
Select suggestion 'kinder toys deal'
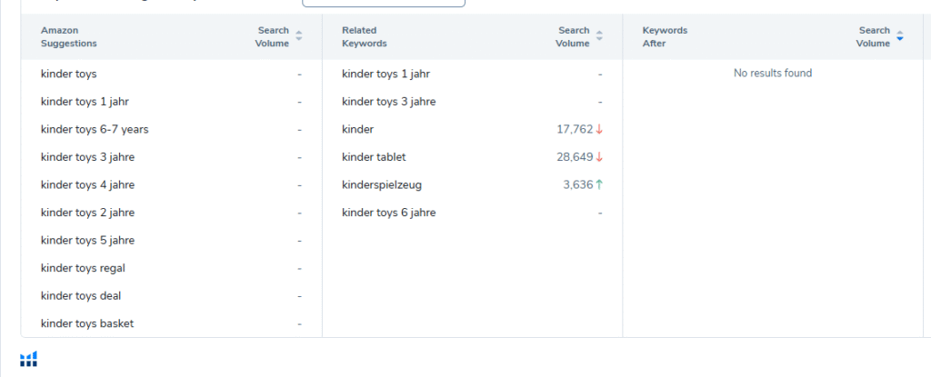81,295
